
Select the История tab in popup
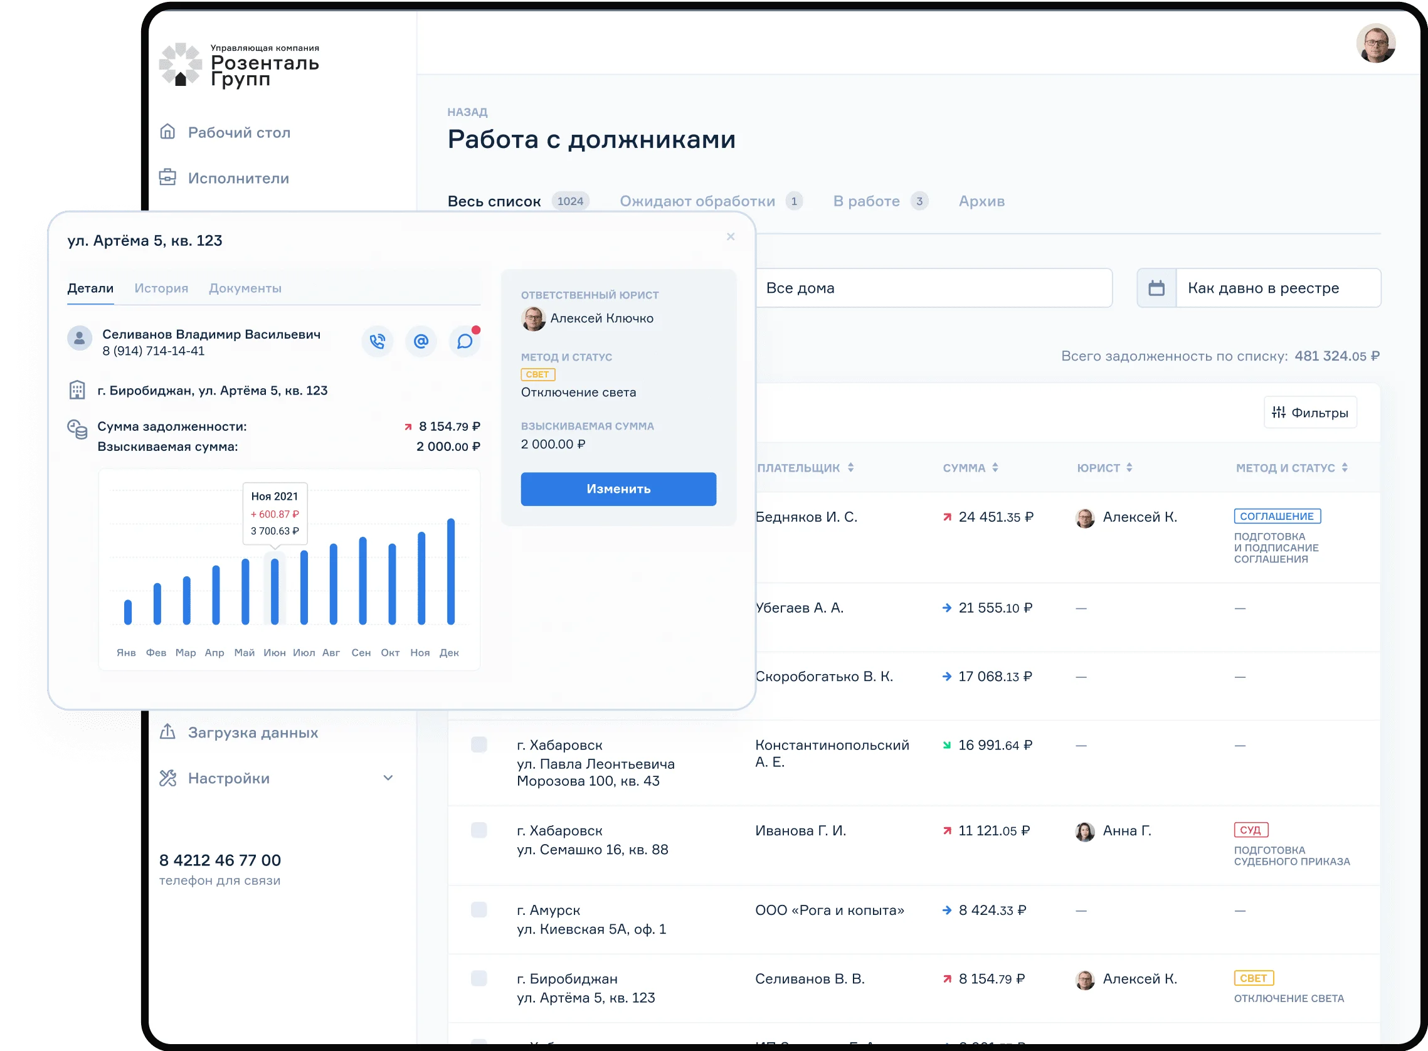[x=162, y=288]
